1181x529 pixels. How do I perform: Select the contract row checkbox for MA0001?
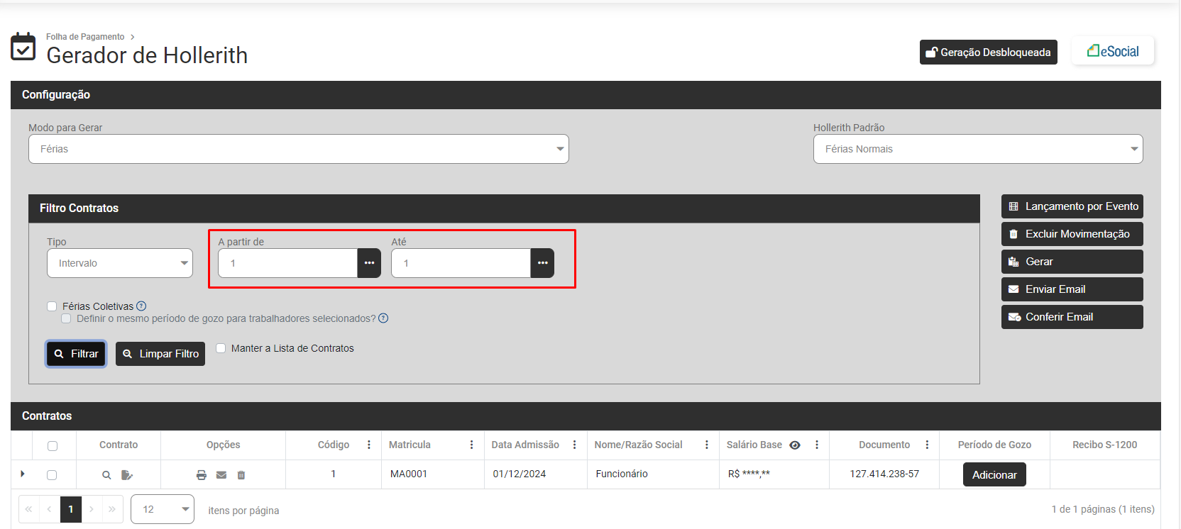[x=52, y=475]
